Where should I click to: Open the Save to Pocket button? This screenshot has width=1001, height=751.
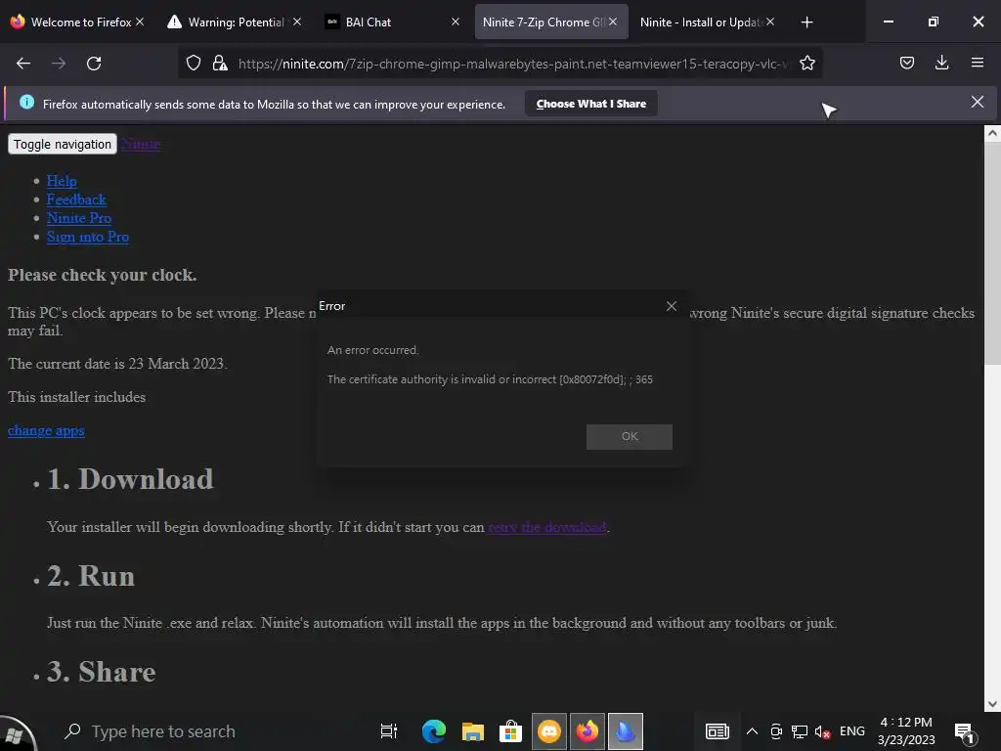[906, 63]
